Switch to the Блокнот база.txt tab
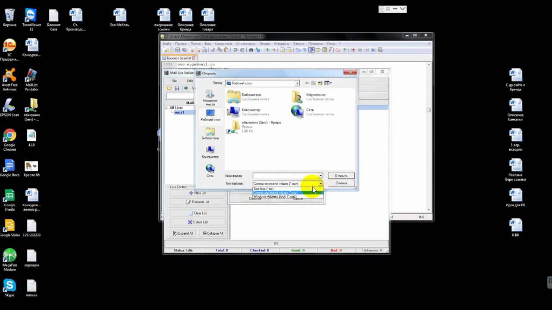 (179, 58)
